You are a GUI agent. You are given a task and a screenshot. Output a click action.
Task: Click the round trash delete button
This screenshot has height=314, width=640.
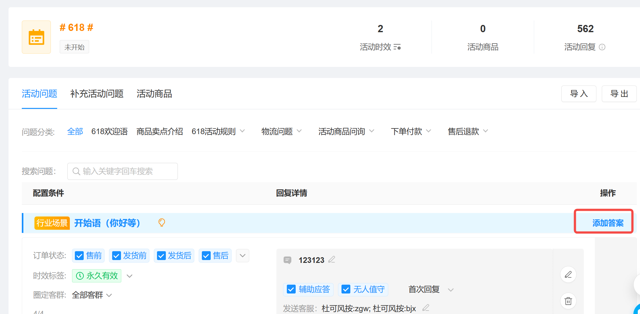click(568, 301)
